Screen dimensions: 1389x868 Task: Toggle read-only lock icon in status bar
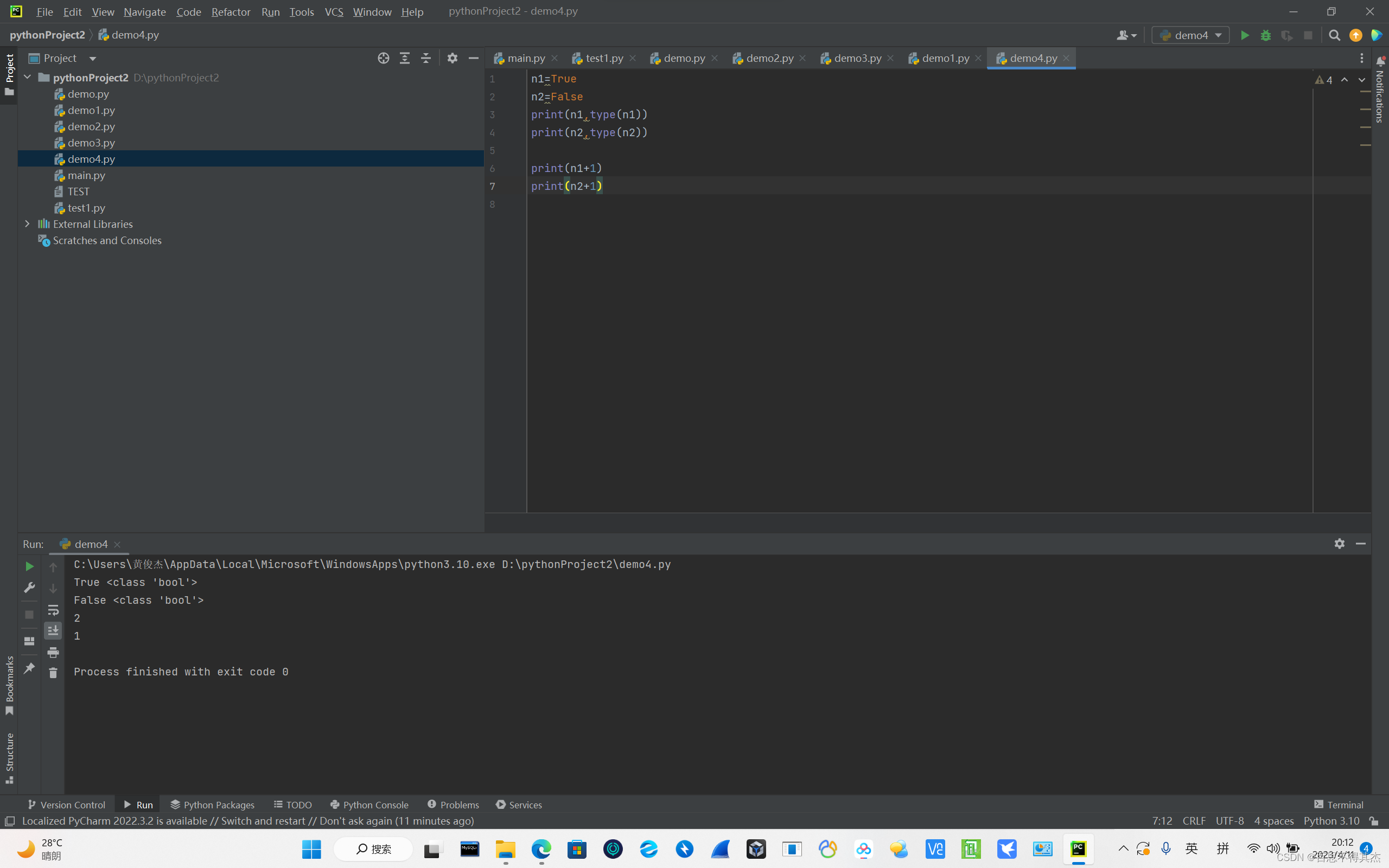[x=1373, y=821]
